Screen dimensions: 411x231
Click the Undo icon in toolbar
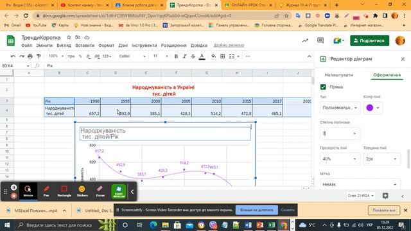point(13,56)
